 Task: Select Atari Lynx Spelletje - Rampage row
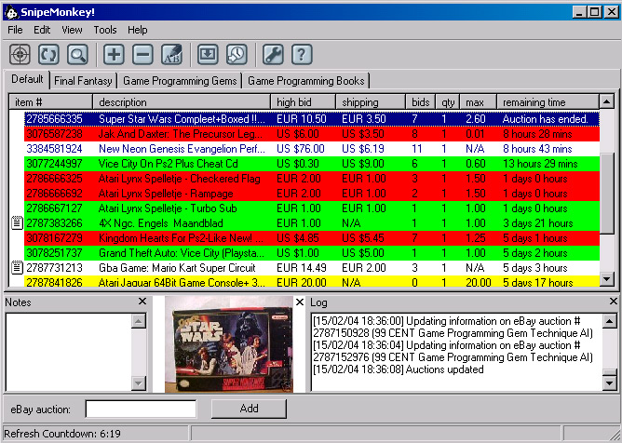pyautogui.click(x=312, y=194)
